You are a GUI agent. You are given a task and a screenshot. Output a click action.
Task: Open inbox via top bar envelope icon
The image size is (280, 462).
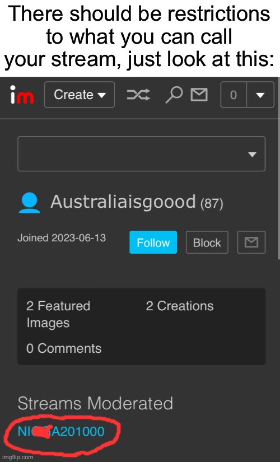click(199, 95)
